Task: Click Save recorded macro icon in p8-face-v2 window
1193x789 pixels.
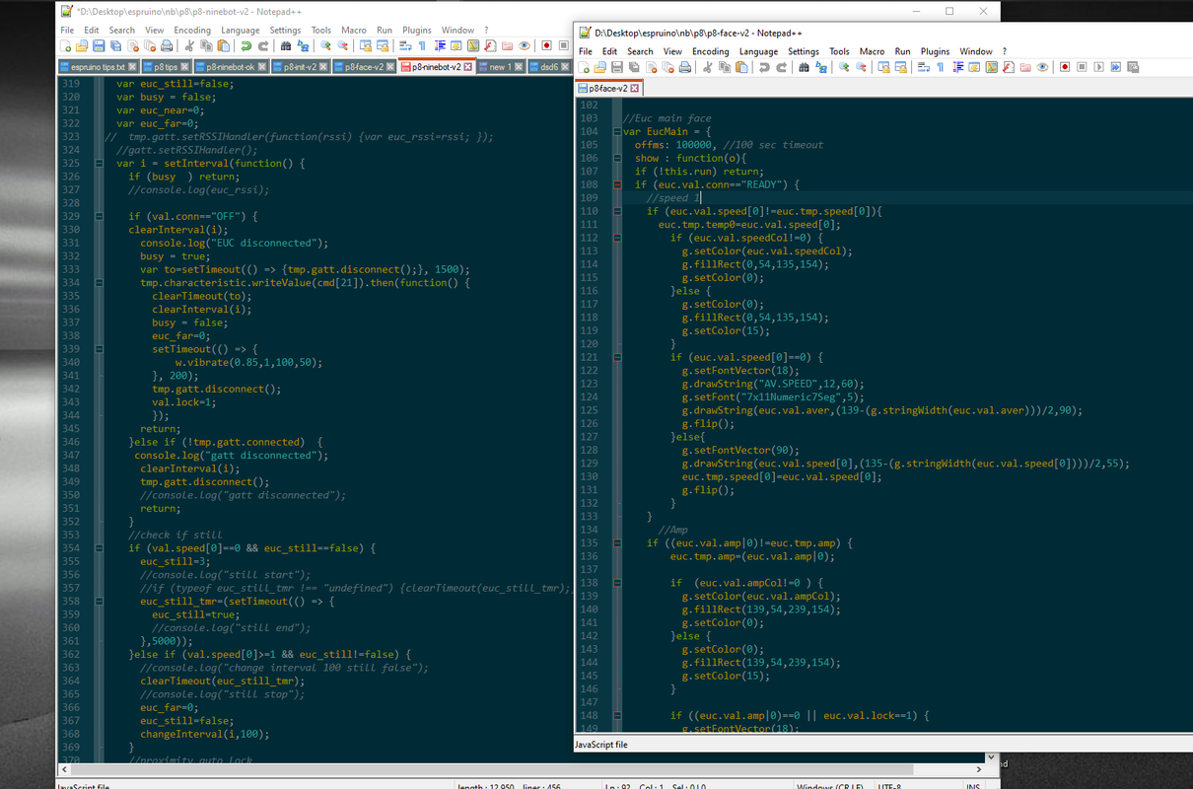Action: pyautogui.click(x=1132, y=67)
